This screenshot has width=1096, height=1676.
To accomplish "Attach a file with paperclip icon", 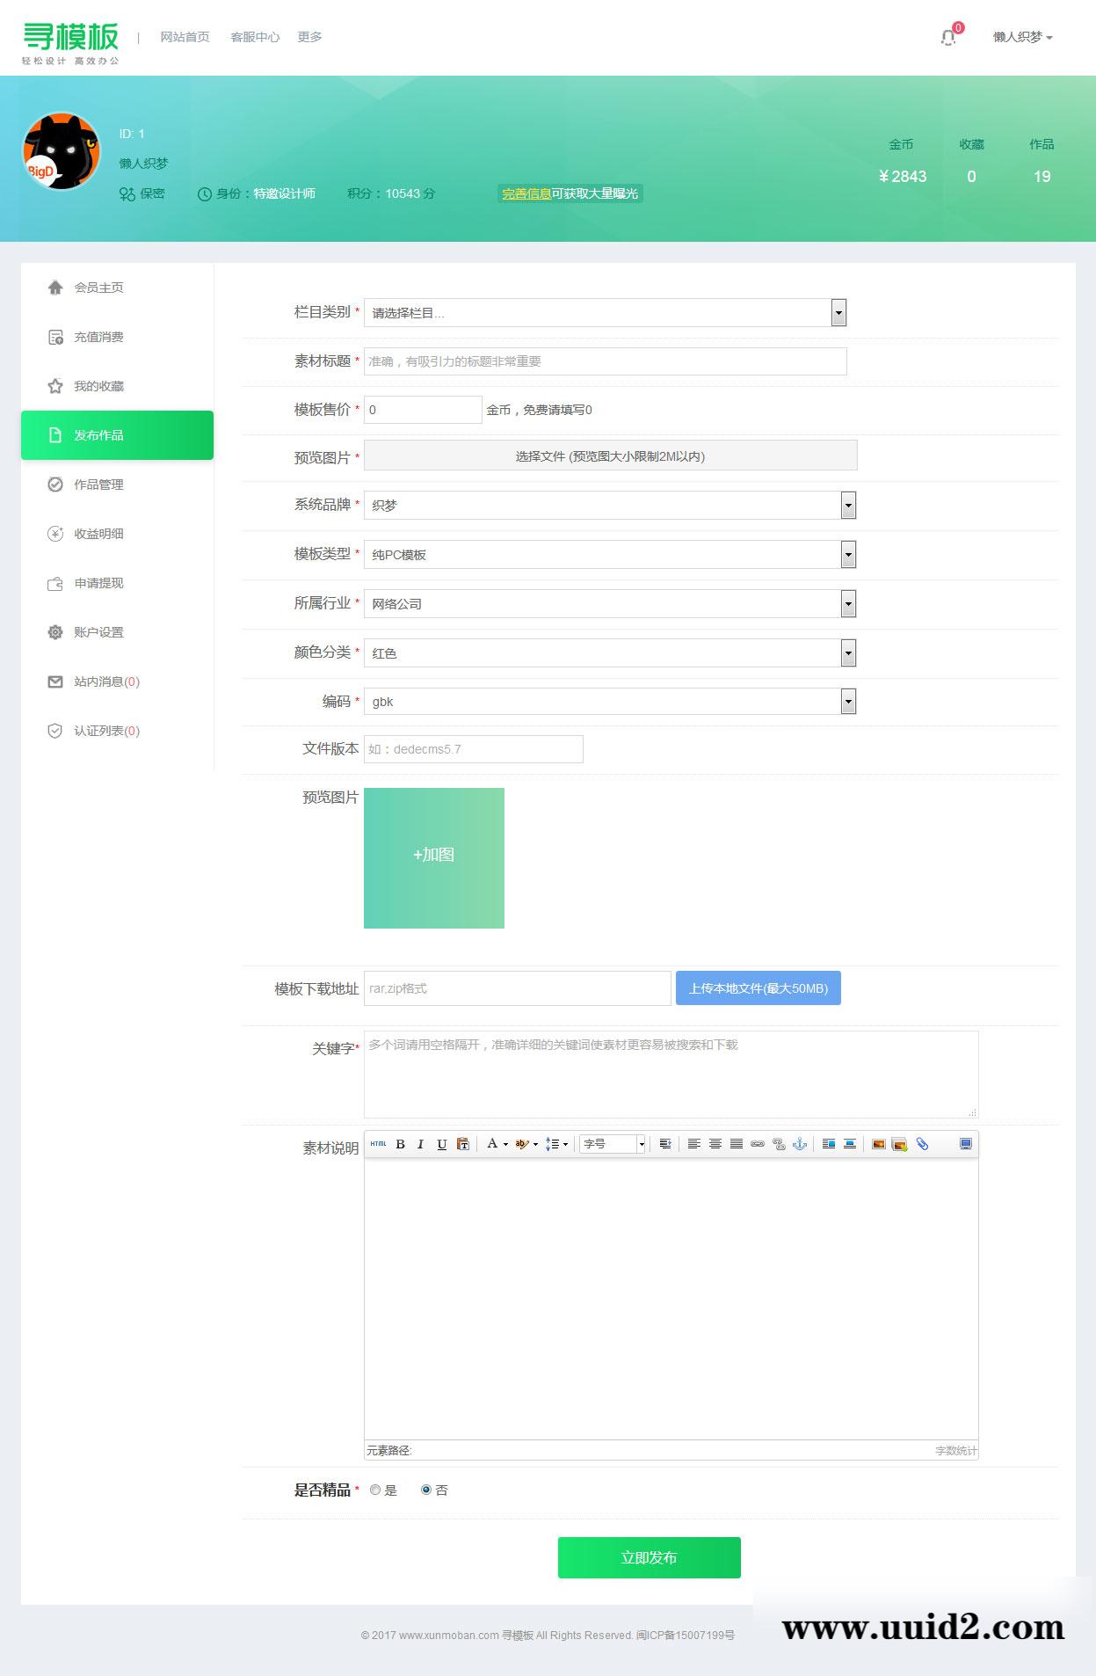I will (x=922, y=1144).
